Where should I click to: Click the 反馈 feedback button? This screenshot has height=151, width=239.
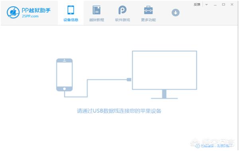click(197, 4)
